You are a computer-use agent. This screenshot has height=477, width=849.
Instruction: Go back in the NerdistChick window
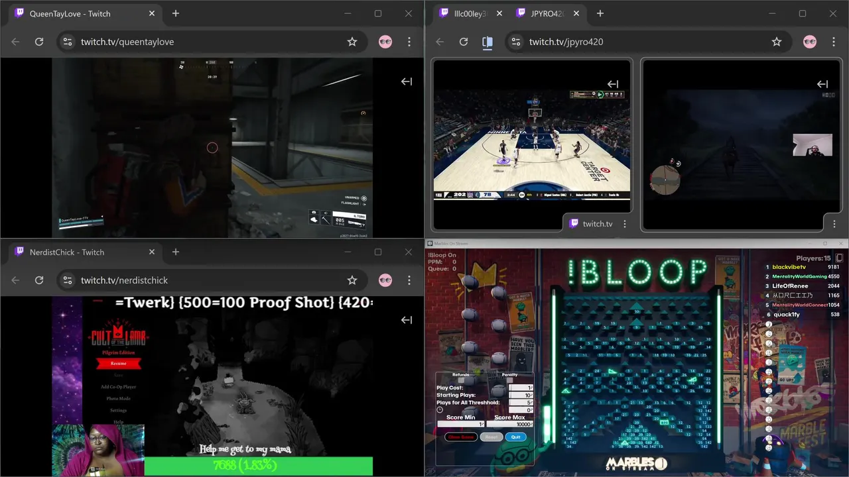tap(15, 280)
